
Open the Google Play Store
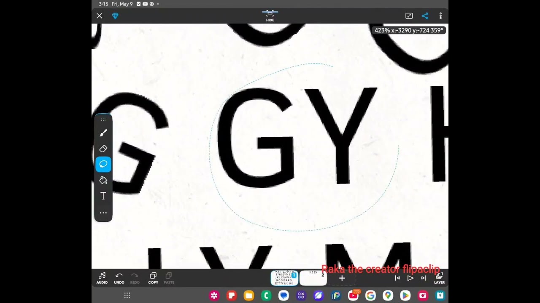click(x=405, y=296)
